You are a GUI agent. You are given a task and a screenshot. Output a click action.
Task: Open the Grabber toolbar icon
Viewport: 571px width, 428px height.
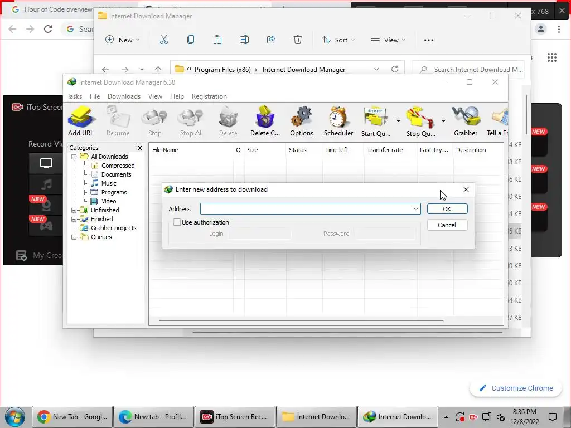[x=466, y=121]
